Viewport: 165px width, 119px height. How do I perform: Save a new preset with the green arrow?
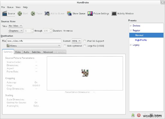coord(133,115)
